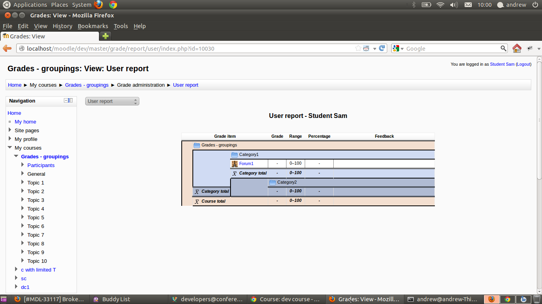
Task: Click the Firefox launcher icon in top panel
Action: [98, 5]
